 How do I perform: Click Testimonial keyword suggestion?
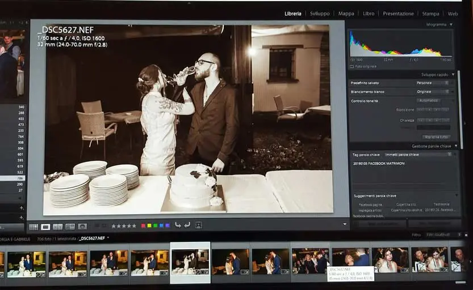pos(441,204)
